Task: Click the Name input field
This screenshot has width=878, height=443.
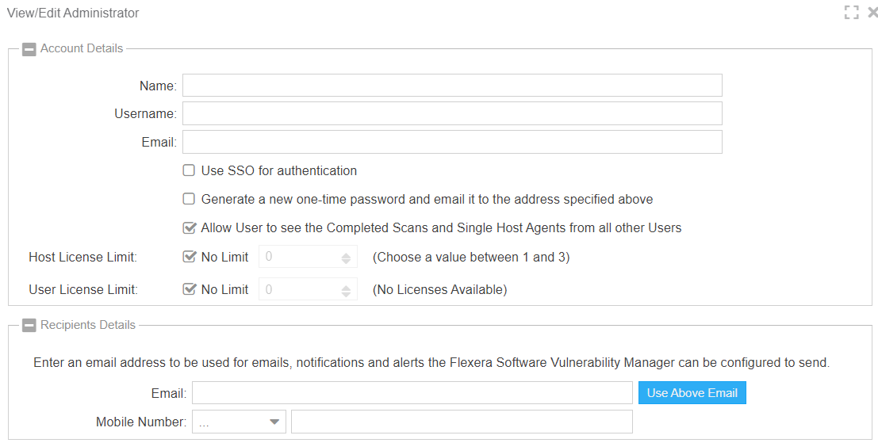Action: click(x=452, y=86)
